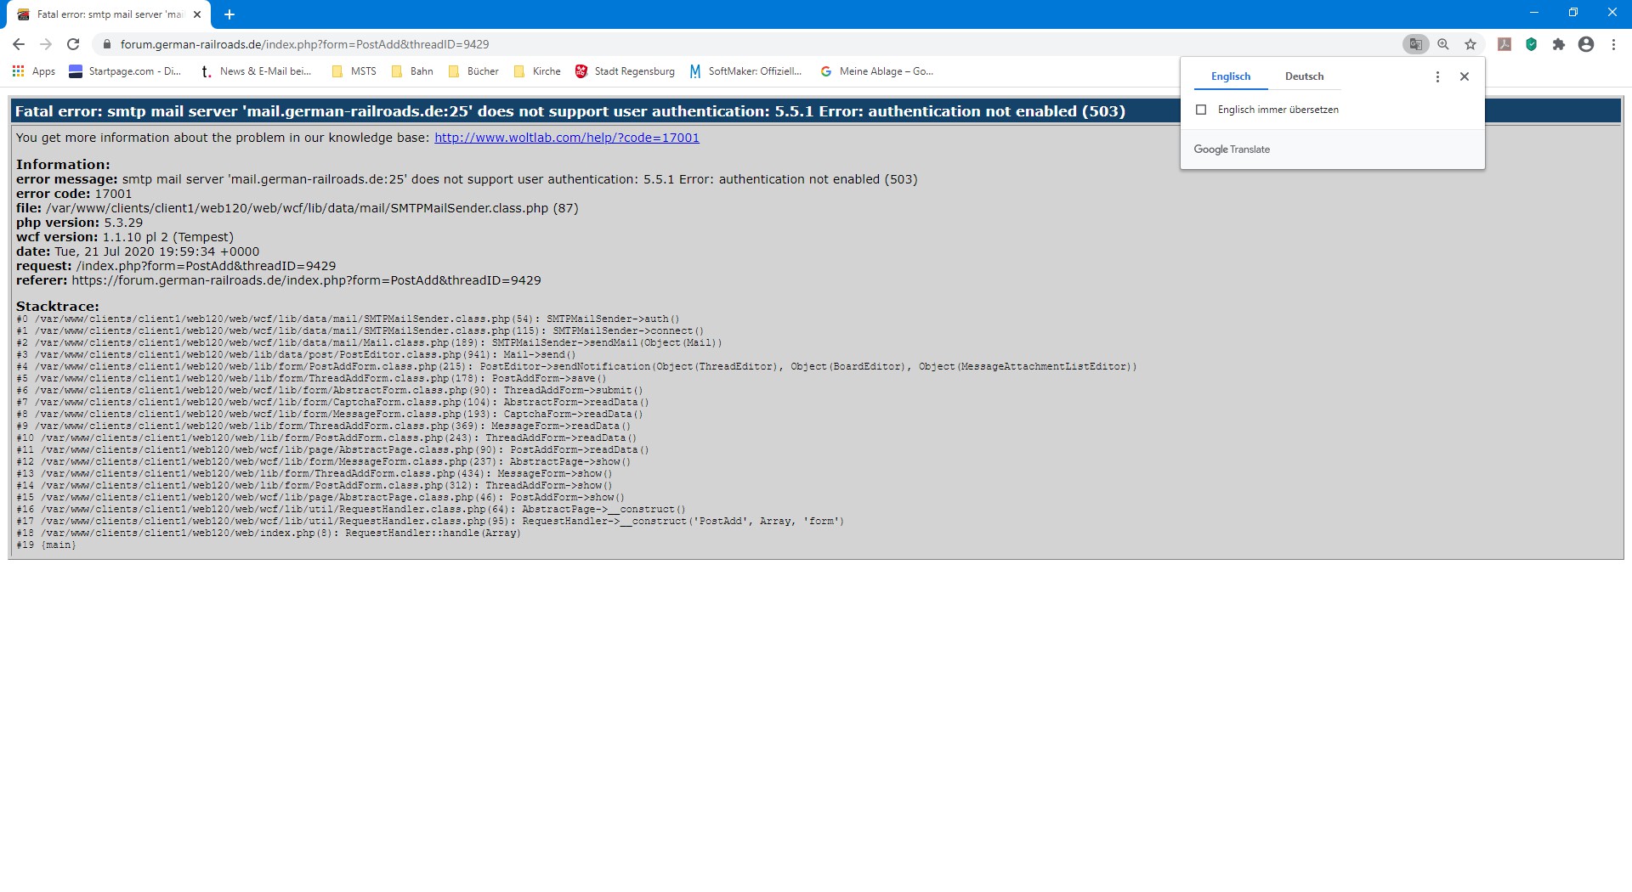The width and height of the screenshot is (1632, 892).
Task: Open the Extensions puzzle piece menu
Action: (x=1558, y=44)
